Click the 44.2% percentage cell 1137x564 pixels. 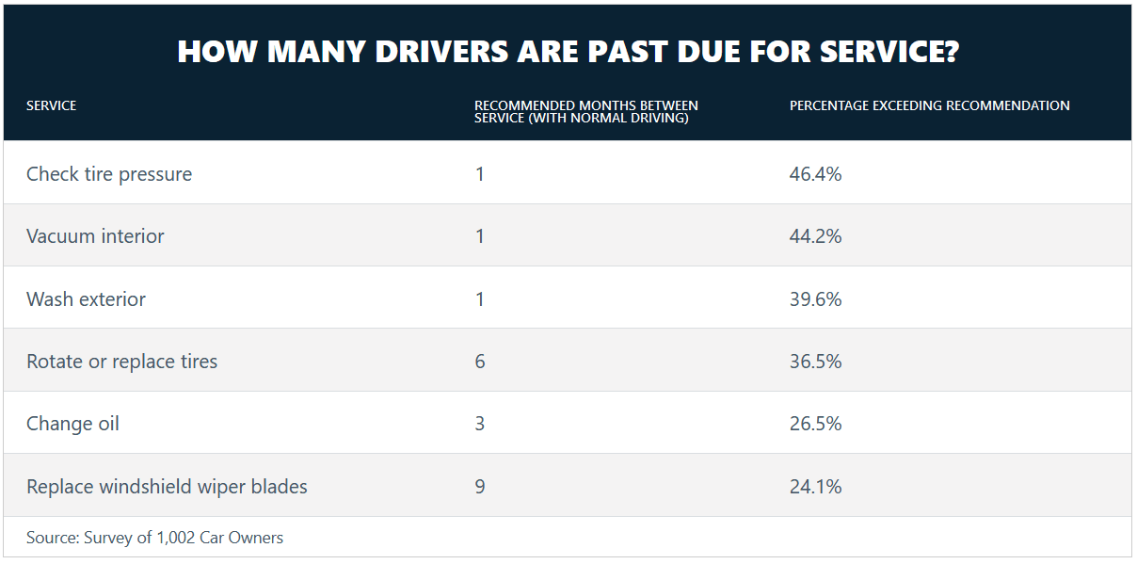coord(815,236)
